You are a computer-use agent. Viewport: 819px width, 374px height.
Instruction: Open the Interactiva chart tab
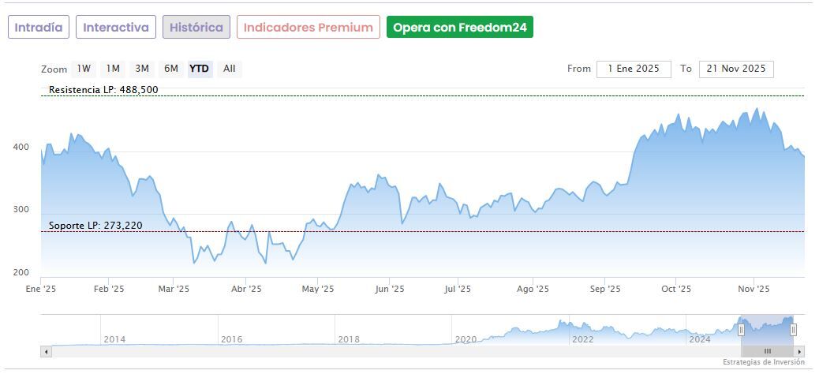coord(116,27)
